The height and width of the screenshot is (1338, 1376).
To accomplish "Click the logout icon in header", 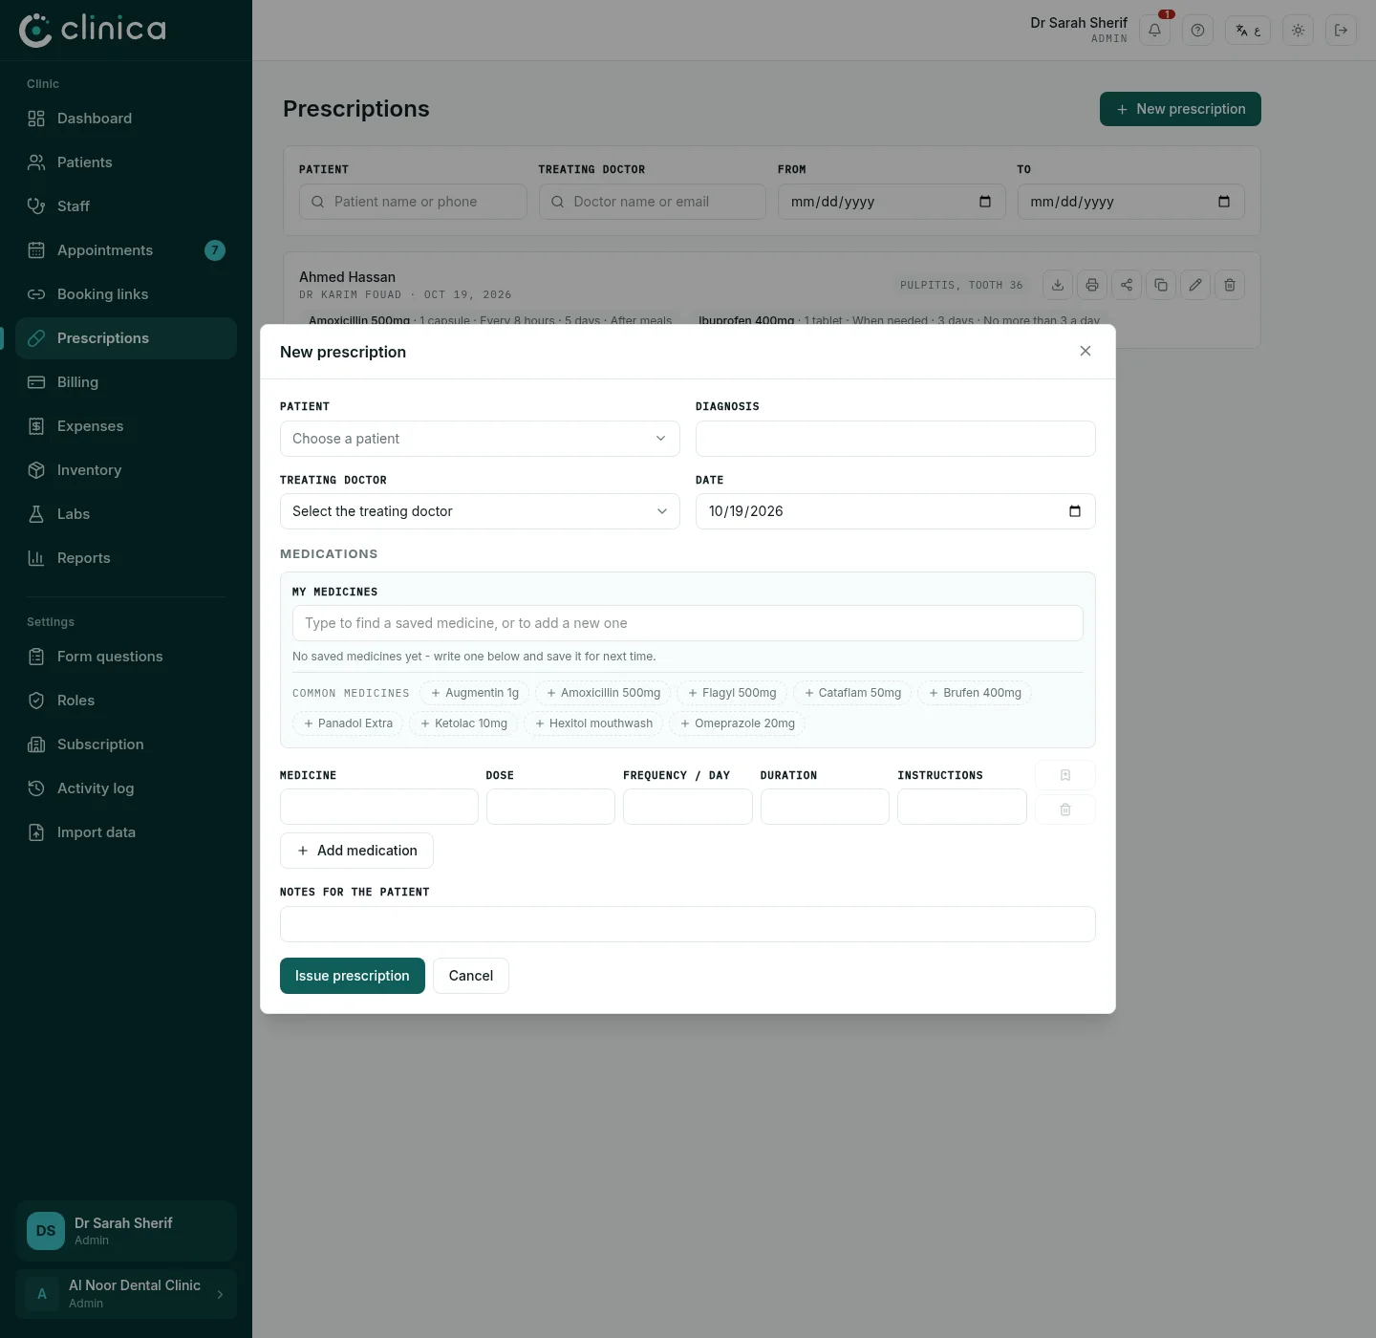I will coord(1341,30).
